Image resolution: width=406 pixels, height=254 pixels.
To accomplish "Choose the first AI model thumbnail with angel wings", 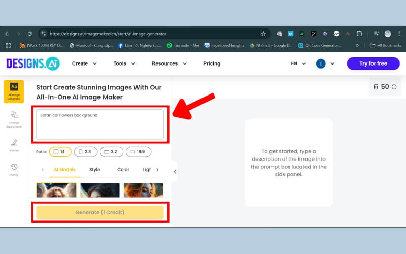I will coord(56,190).
